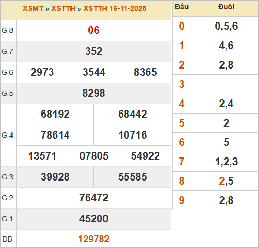This screenshot has height=248, width=259.
Task: Click the G.6 row label
Action: tap(7, 72)
